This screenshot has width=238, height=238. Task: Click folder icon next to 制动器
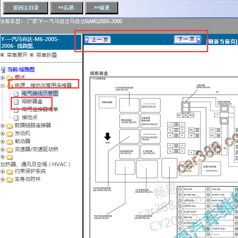(x=10, y=142)
